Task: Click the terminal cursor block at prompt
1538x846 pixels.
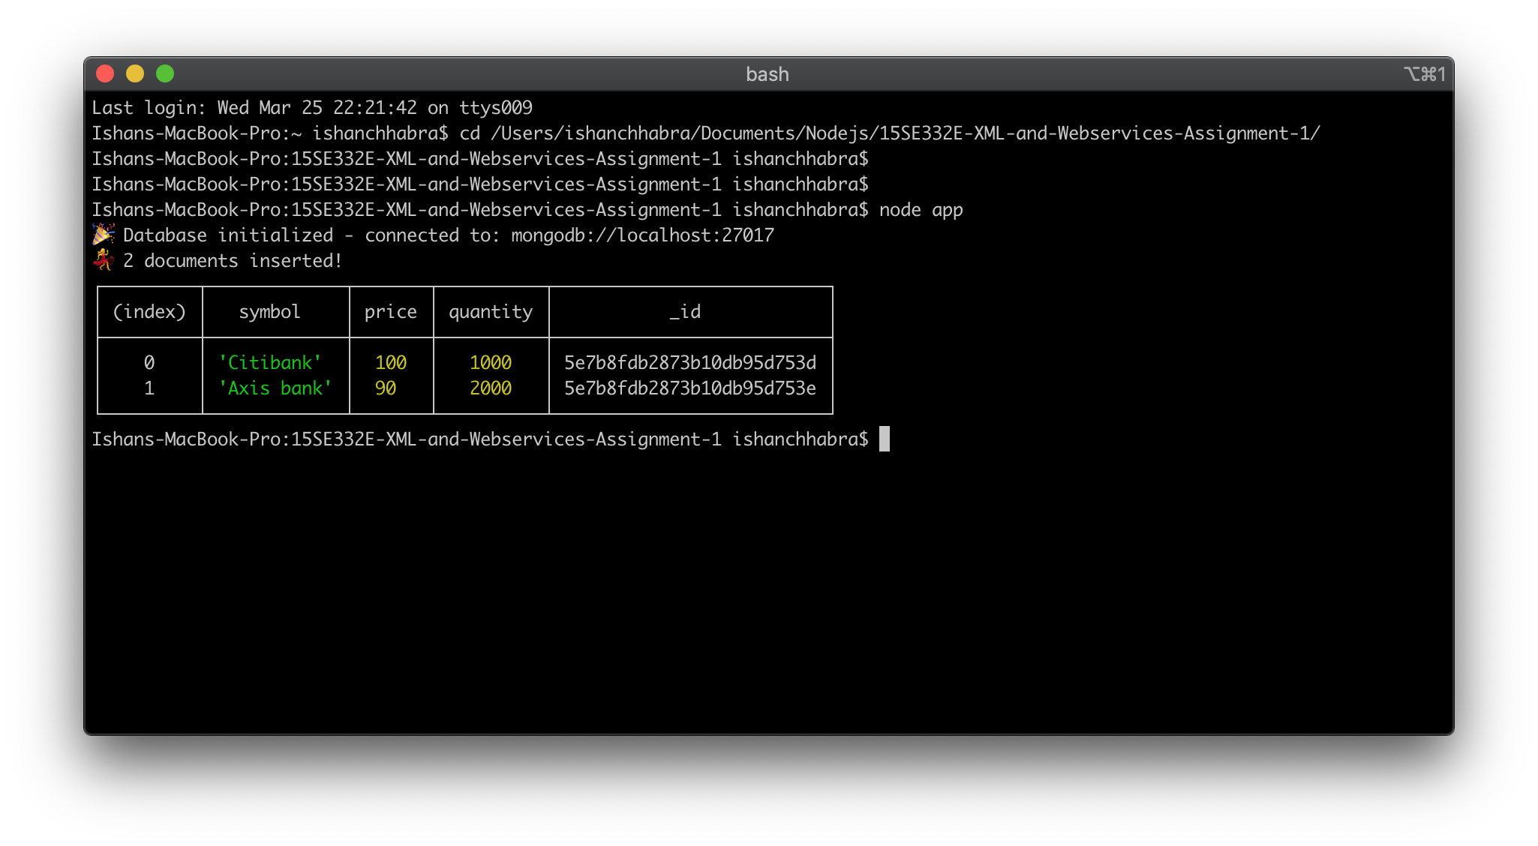Action: coord(885,439)
